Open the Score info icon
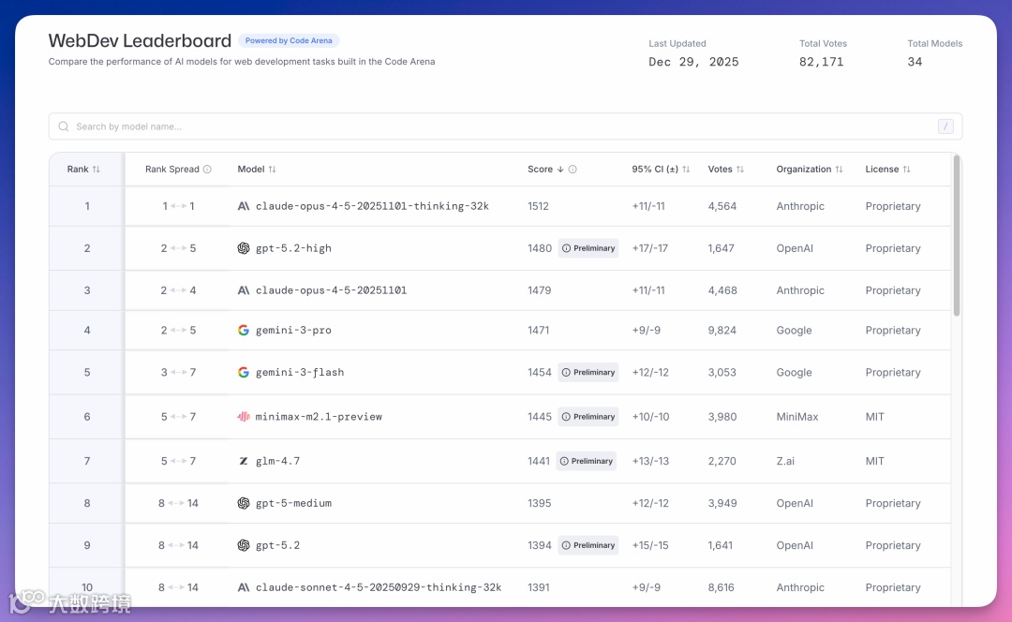Screen dimensions: 1012x622 [x=573, y=169]
